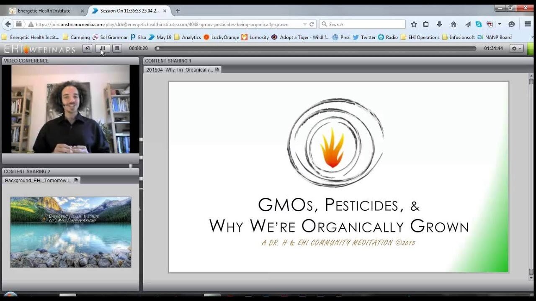Click the paper plane send icon in toolbar
This screenshot has height=301, width=536.
[468, 24]
